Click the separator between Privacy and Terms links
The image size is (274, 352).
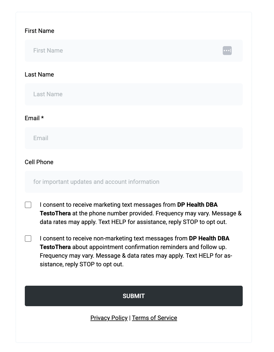pyautogui.click(x=130, y=318)
